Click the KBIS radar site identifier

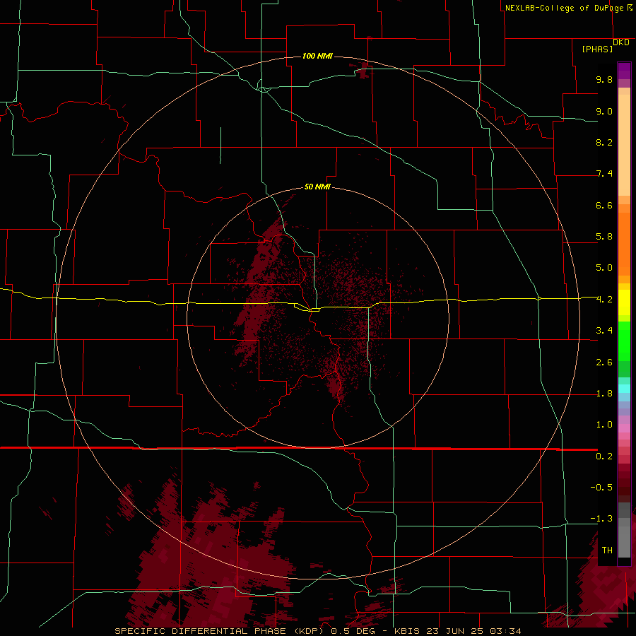click(406, 631)
